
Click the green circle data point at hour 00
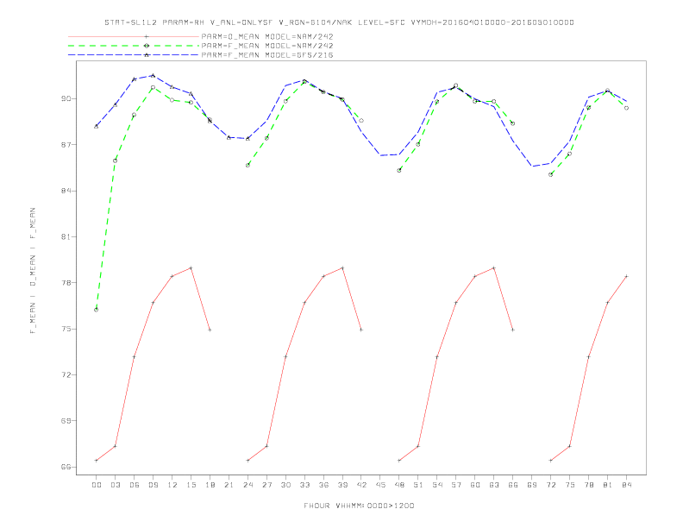click(97, 310)
